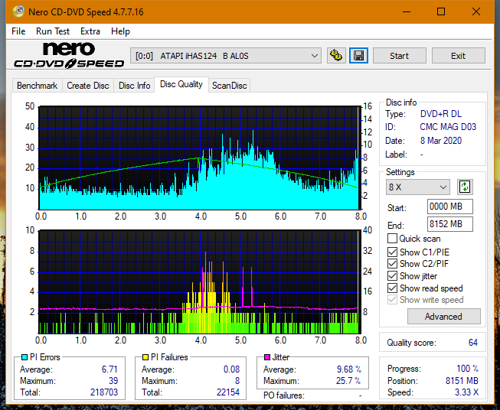Click Jitter maximum 25.7 % value
This screenshot has height=410, width=500.
(348, 381)
